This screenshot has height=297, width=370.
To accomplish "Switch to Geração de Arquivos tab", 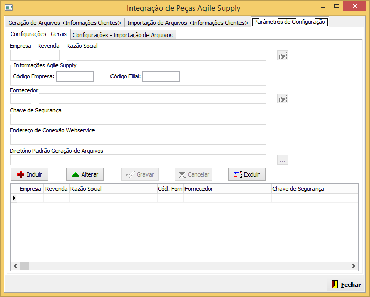I will tap(65, 23).
